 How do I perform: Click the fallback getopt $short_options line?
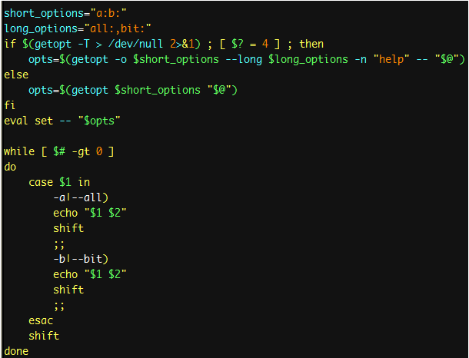click(x=133, y=90)
